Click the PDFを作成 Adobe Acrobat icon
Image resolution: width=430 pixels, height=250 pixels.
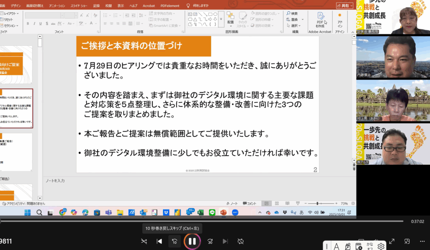click(320, 19)
